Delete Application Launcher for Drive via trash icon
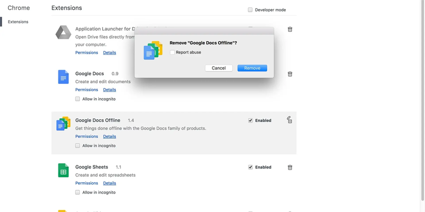Image resolution: width=425 pixels, height=212 pixels. [x=290, y=29]
